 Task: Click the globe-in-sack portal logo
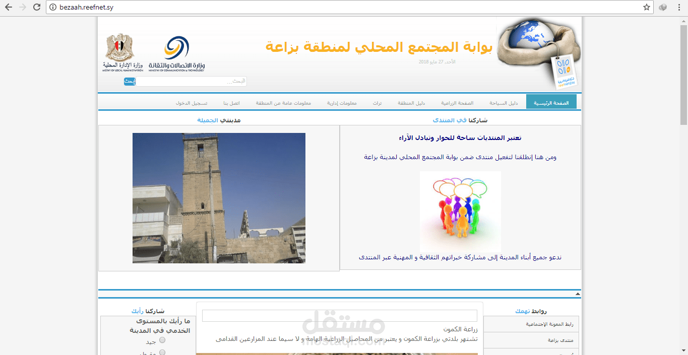click(x=538, y=54)
